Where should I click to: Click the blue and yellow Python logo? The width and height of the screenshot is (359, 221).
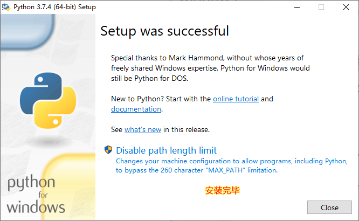[48, 100]
